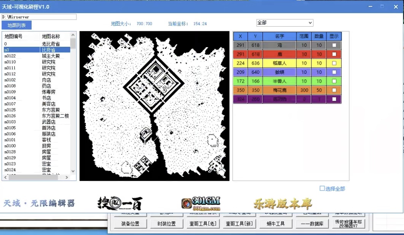
Task: Click the orange 梅花鹿 monster row
Action: (x=279, y=90)
